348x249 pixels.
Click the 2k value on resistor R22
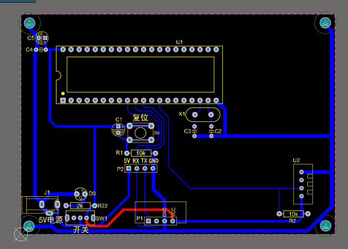click(80, 206)
